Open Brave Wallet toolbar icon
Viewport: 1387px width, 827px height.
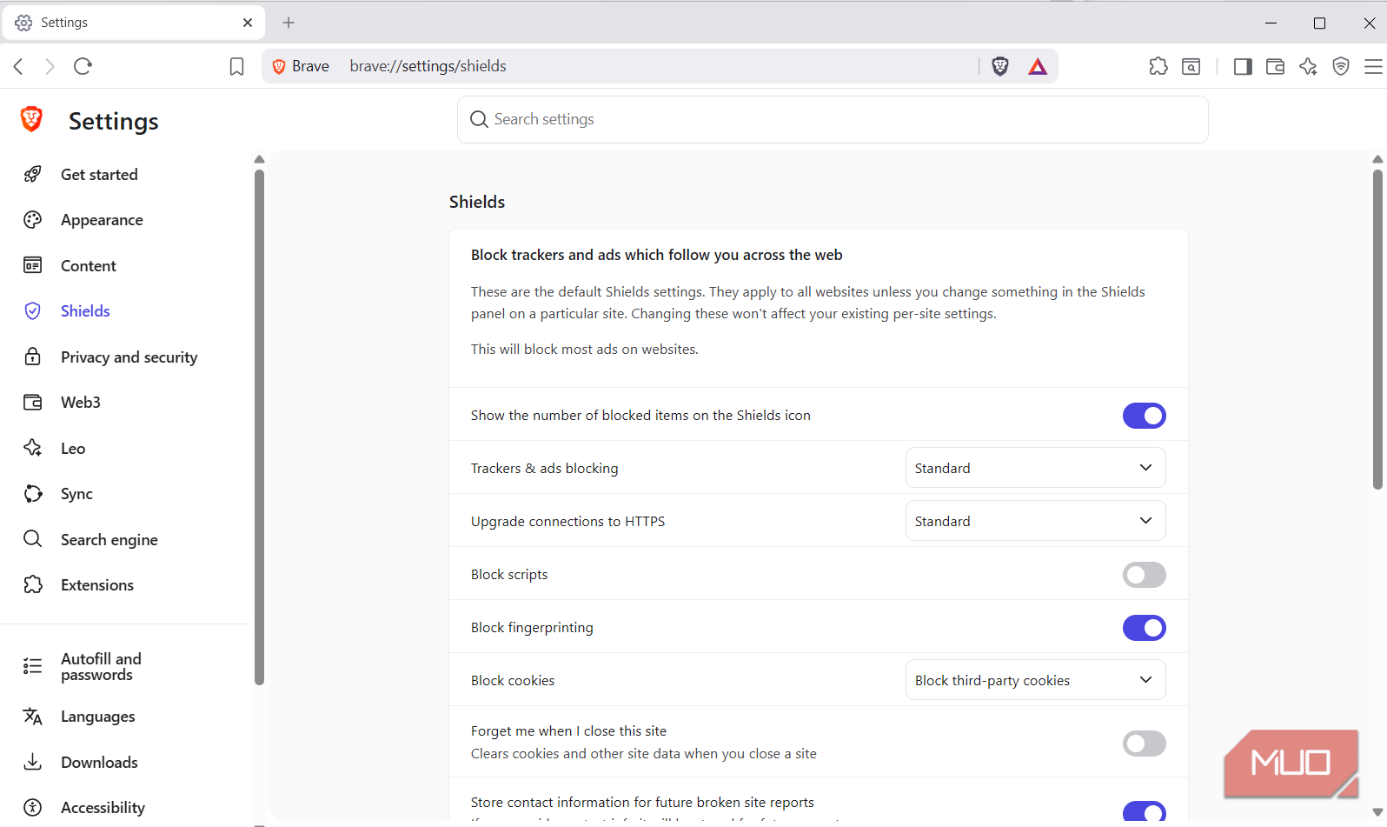point(1275,66)
